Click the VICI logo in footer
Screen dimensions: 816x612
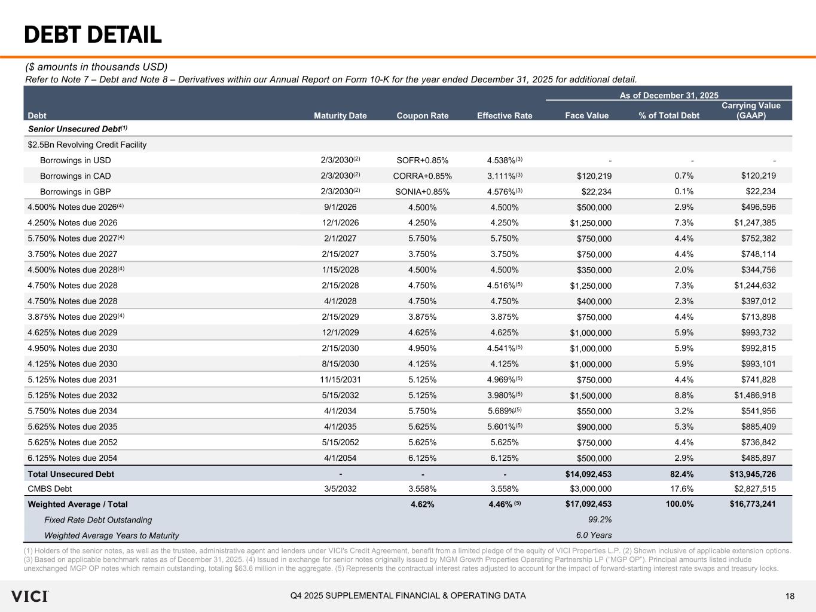pyautogui.click(x=29, y=596)
